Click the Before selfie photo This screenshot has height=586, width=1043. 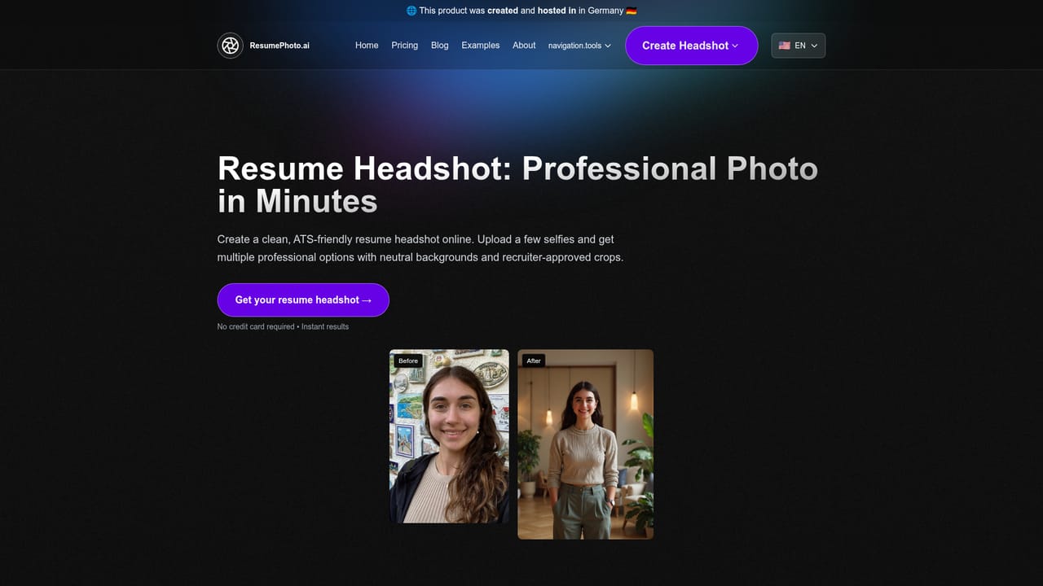click(x=449, y=436)
